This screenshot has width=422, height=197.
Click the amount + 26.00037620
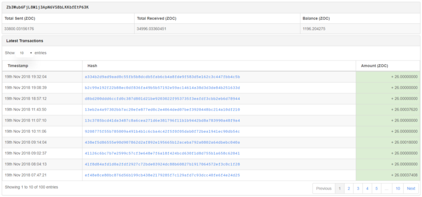point(404,110)
